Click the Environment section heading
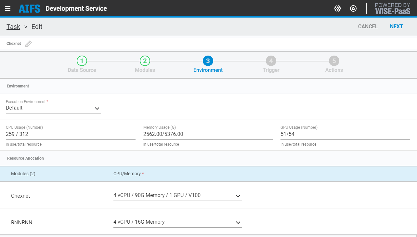 18,86
